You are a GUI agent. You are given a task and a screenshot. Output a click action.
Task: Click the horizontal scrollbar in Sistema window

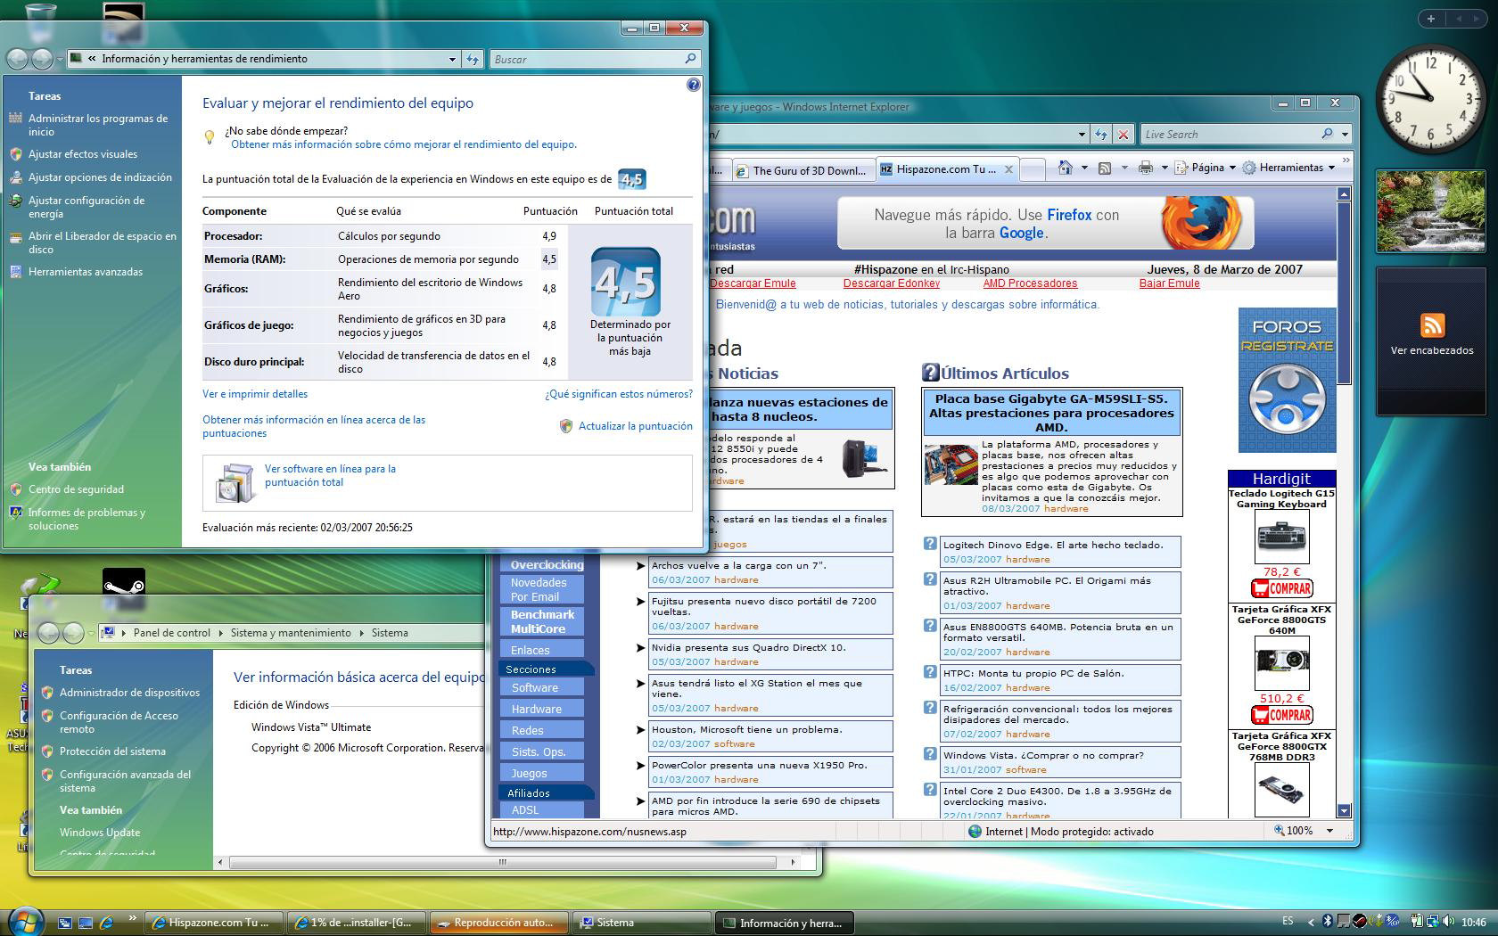point(502,862)
